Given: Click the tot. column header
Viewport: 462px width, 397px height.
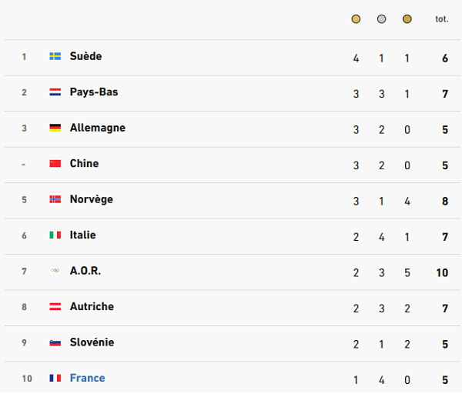Looking at the screenshot, I should (x=442, y=19).
